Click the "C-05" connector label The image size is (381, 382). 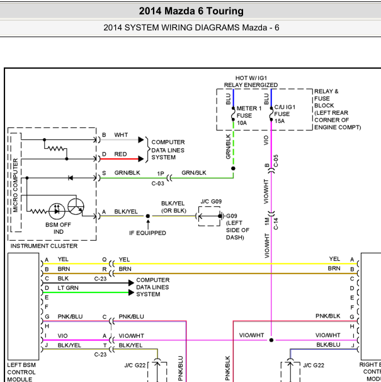click(276, 161)
